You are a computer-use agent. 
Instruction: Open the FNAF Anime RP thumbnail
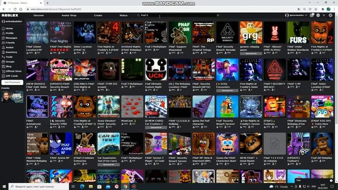[x=61, y=144]
